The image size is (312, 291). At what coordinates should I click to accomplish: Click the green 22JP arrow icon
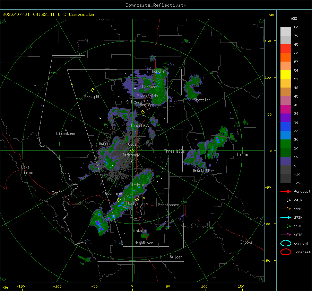pyautogui.click(x=286, y=226)
